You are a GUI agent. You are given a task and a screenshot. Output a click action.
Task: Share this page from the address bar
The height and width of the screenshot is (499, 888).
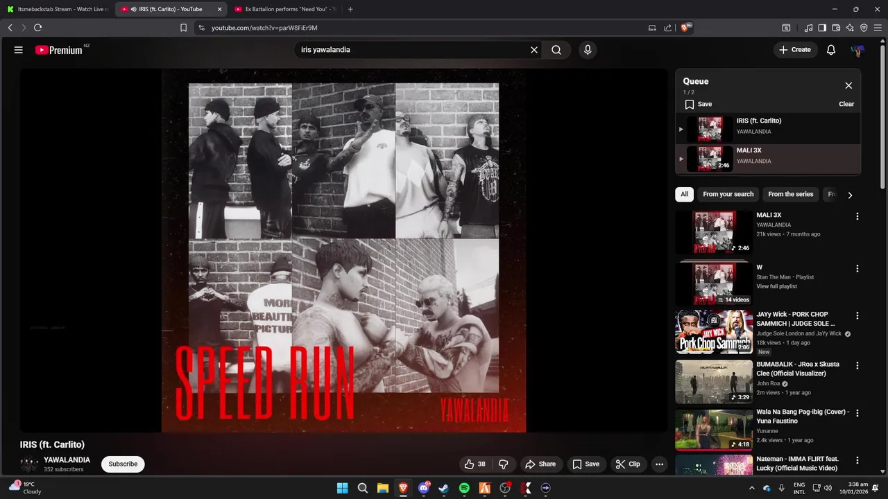[x=667, y=28]
